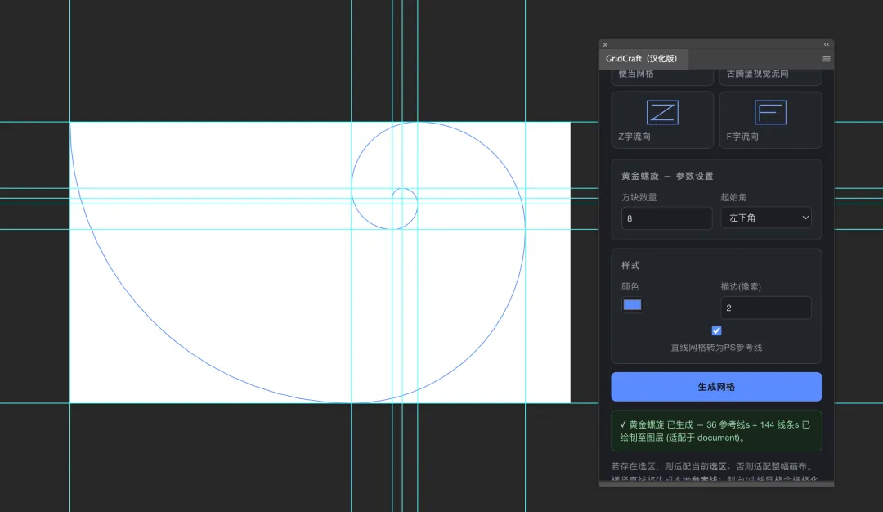Image resolution: width=883 pixels, height=512 pixels.
Task: Open the 起始角 dropdown showing 左下角
Action: click(766, 218)
